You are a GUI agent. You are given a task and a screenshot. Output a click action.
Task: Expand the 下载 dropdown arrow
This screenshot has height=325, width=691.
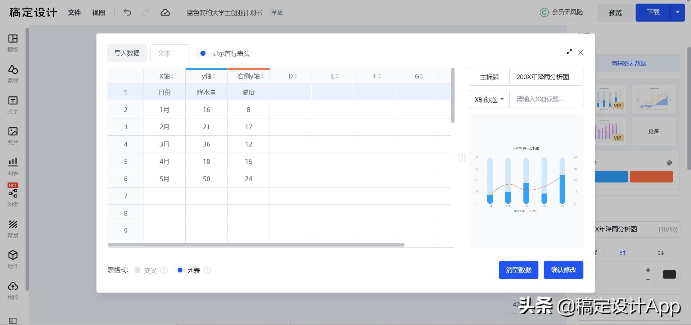coord(677,13)
